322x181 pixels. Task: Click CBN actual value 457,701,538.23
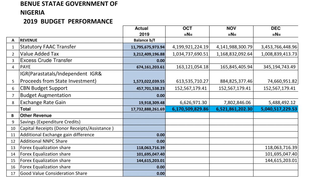151,88
